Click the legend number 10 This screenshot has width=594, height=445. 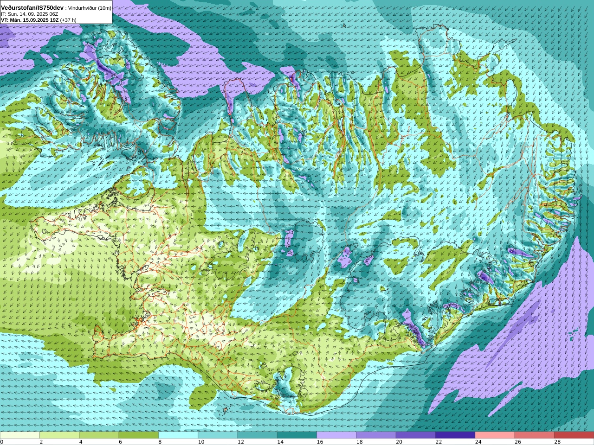[x=201, y=442]
